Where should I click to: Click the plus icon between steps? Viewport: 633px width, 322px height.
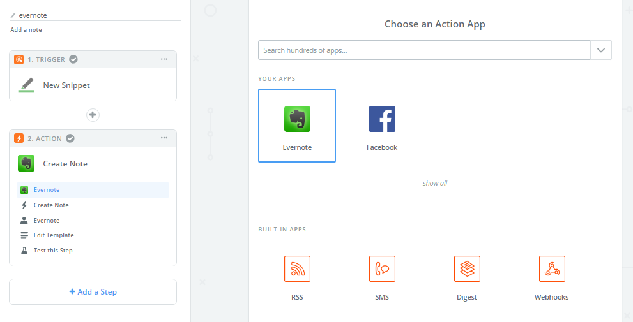click(93, 115)
